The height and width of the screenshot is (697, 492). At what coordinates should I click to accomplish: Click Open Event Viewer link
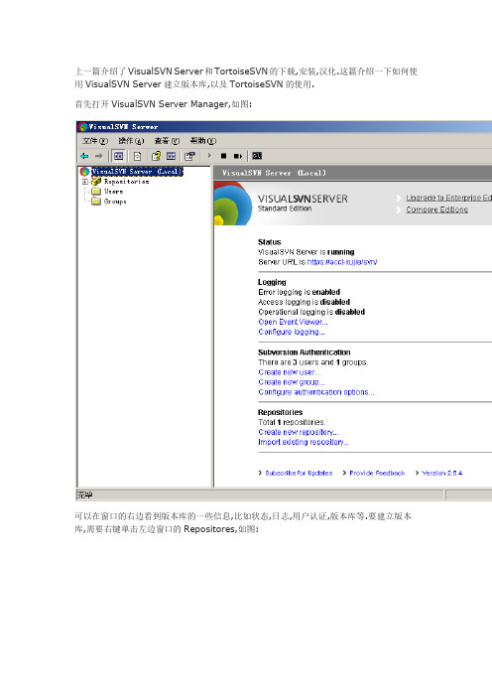pos(293,322)
